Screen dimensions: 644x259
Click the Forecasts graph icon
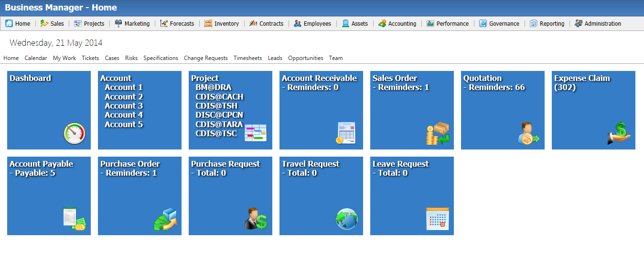(164, 23)
